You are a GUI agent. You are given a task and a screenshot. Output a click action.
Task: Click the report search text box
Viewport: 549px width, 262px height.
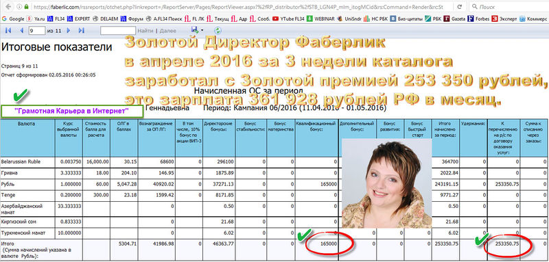(x=117, y=31)
